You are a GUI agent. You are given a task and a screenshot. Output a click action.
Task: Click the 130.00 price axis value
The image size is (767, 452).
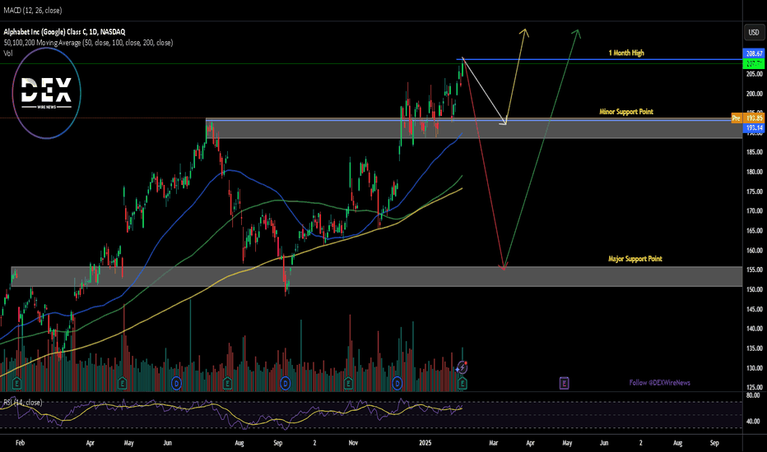click(754, 368)
